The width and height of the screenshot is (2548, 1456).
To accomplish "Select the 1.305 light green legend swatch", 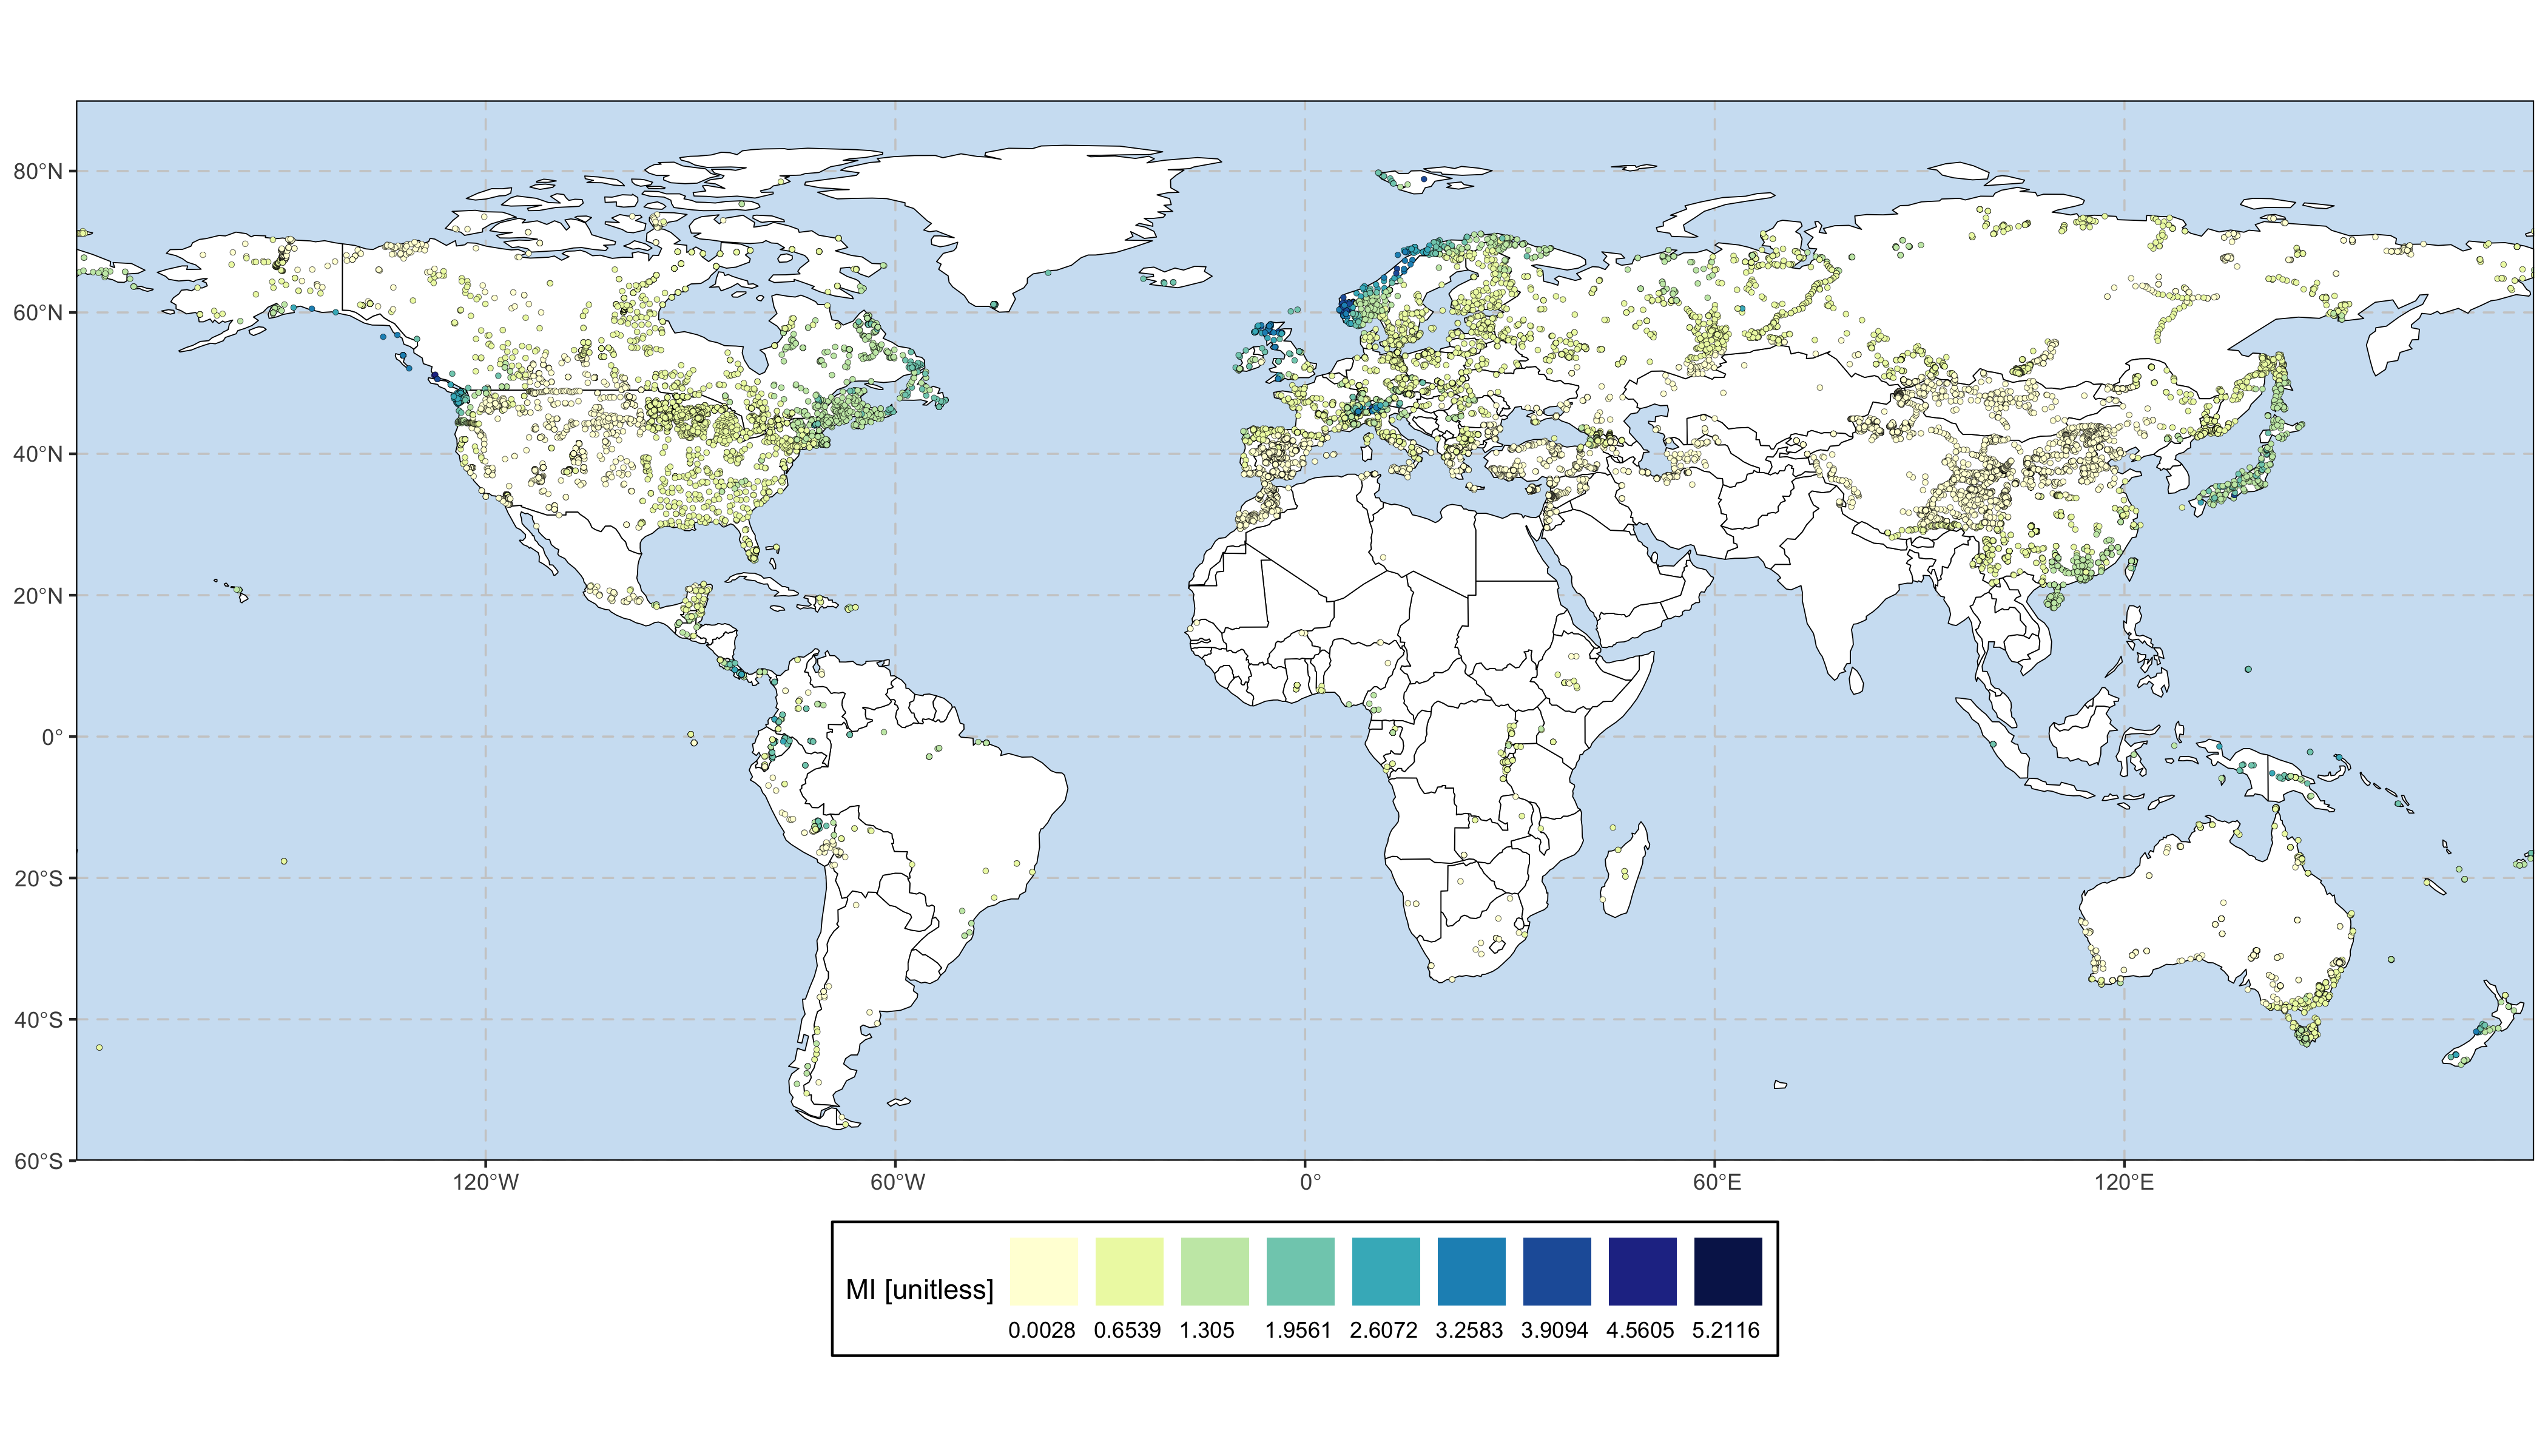I will pyautogui.click(x=1214, y=1271).
